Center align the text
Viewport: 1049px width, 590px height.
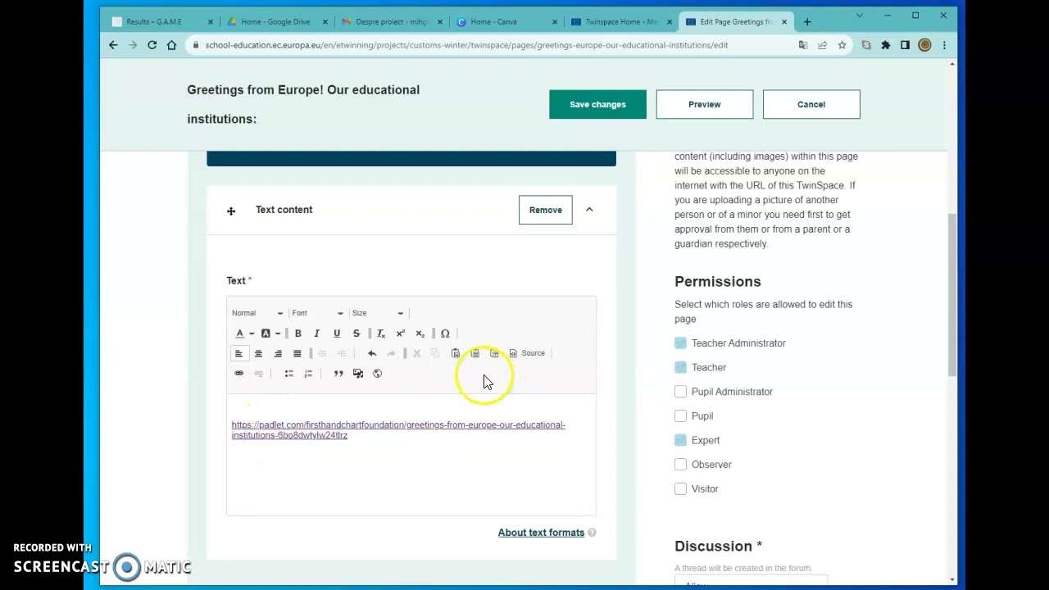click(x=258, y=353)
